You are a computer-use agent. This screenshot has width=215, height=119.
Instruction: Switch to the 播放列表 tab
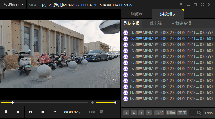pos(168,14)
